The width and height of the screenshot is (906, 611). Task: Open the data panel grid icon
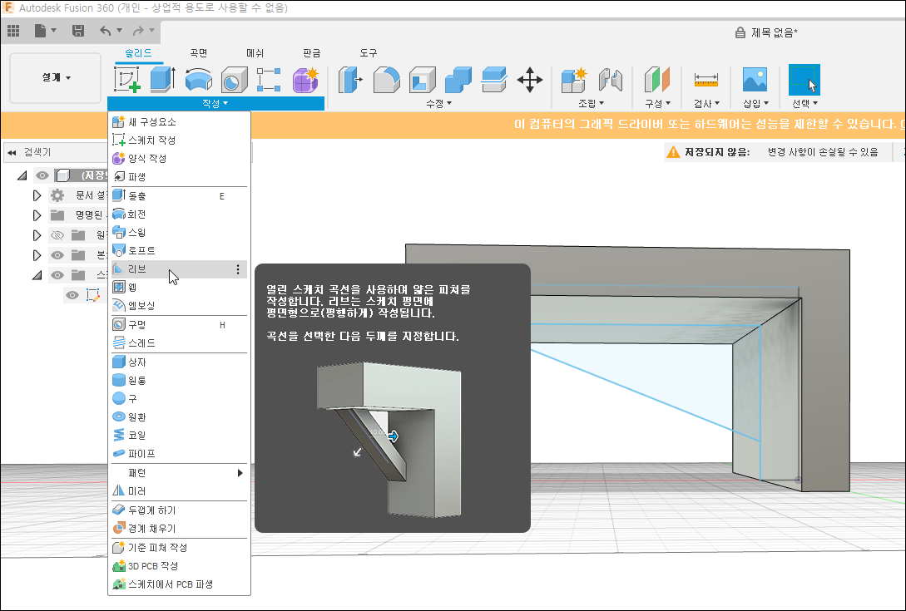(13, 31)
